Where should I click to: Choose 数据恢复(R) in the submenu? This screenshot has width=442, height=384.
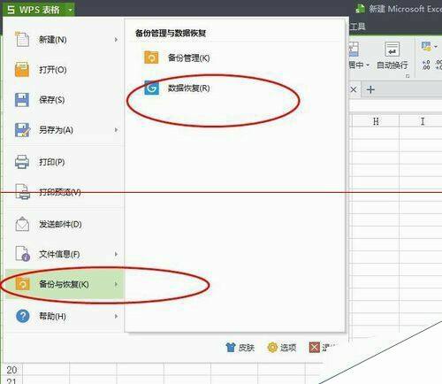[x=189, y=88]
